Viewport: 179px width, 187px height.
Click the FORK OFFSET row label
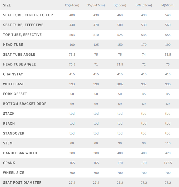click(x=15, y=94)
